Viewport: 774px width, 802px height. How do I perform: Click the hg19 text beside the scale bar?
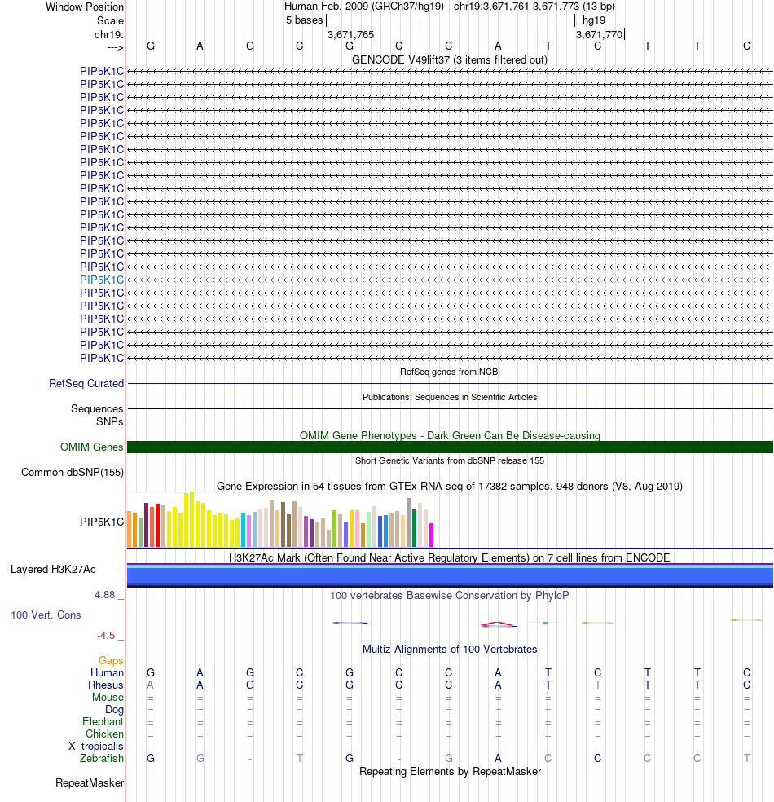(x=594, y=20)
